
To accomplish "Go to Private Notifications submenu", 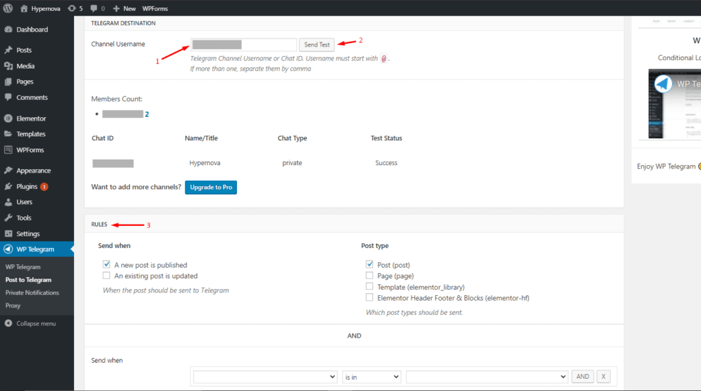I will click(32, 292).
